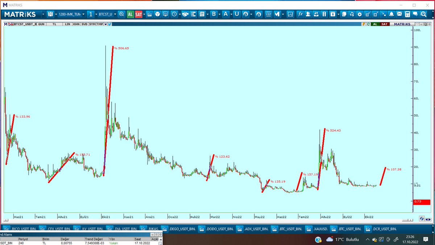Click the U letter icon in toolbar
The image size is (435, 245).
click(x=237, y=14)
